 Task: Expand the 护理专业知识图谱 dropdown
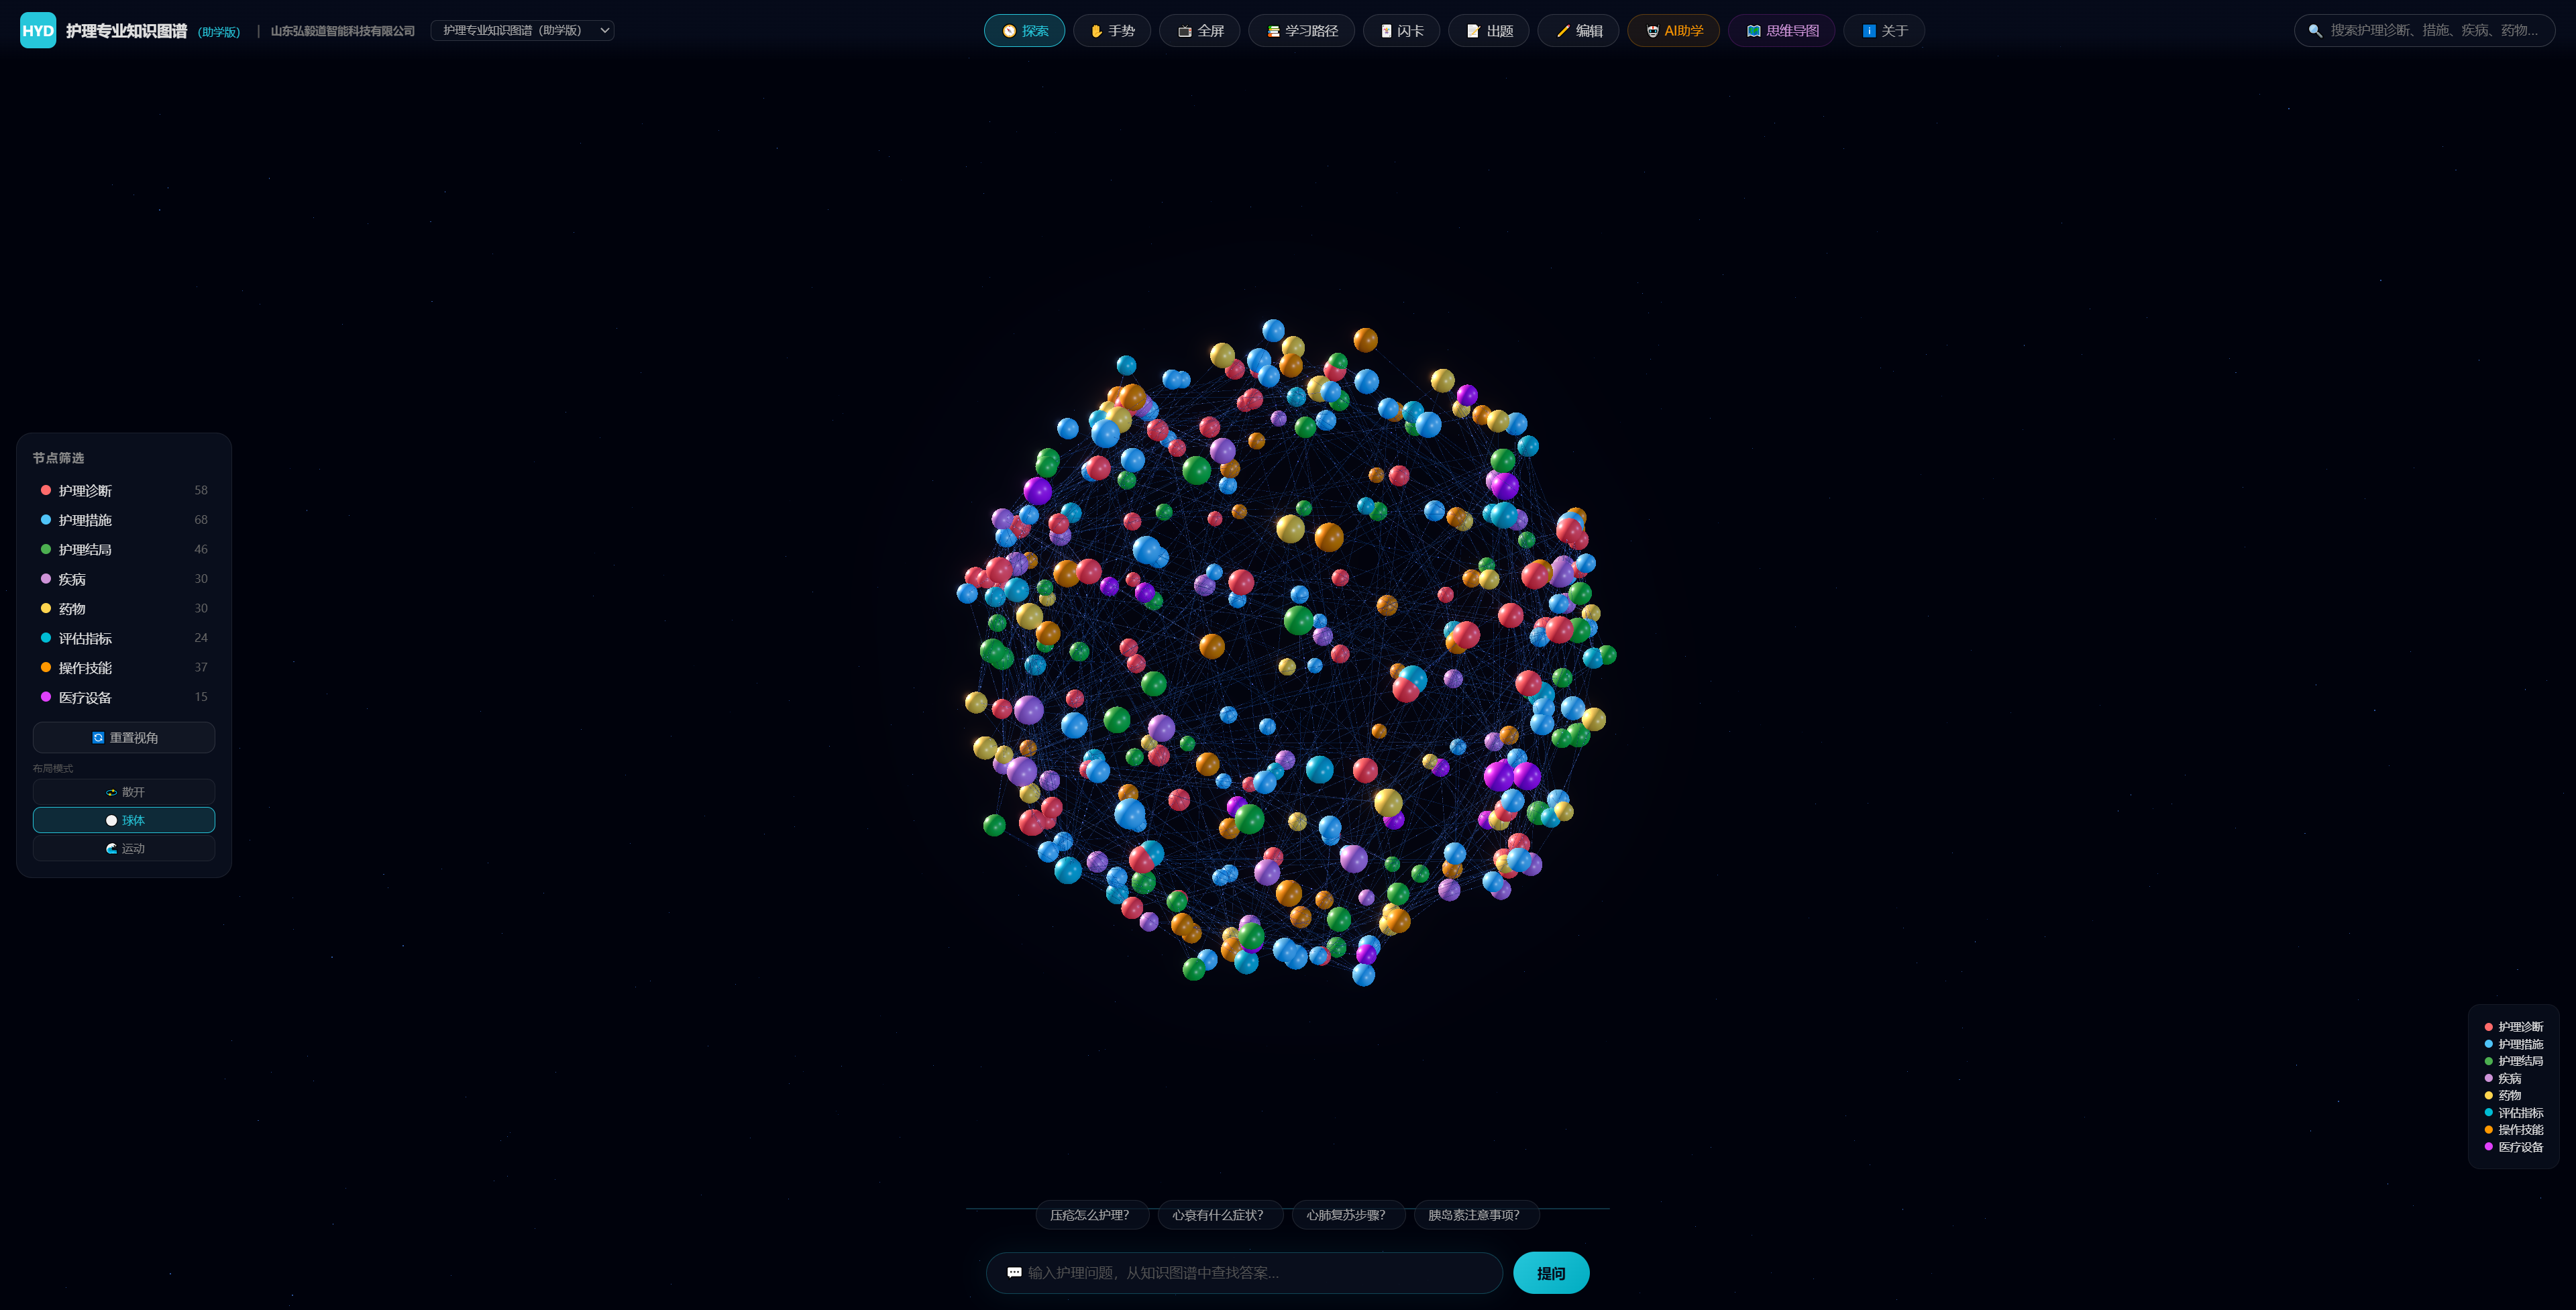pyautogui.click(x=522, y=30)
